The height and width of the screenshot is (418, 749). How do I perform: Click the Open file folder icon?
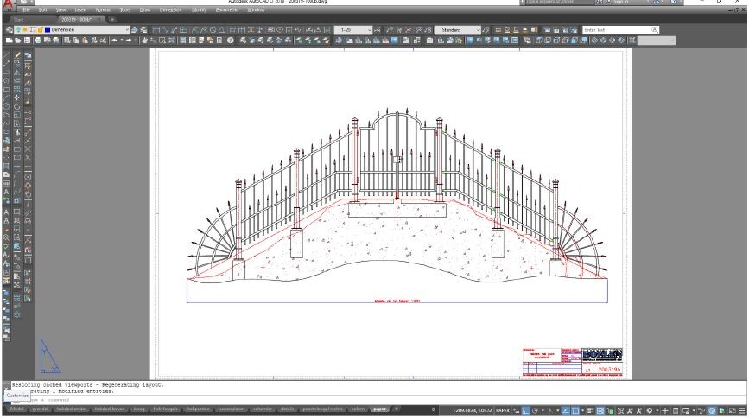(17, 41)
